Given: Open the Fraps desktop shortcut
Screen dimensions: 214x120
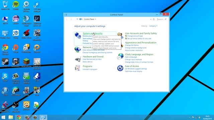Looking at the screenshot, I should 37,91.
